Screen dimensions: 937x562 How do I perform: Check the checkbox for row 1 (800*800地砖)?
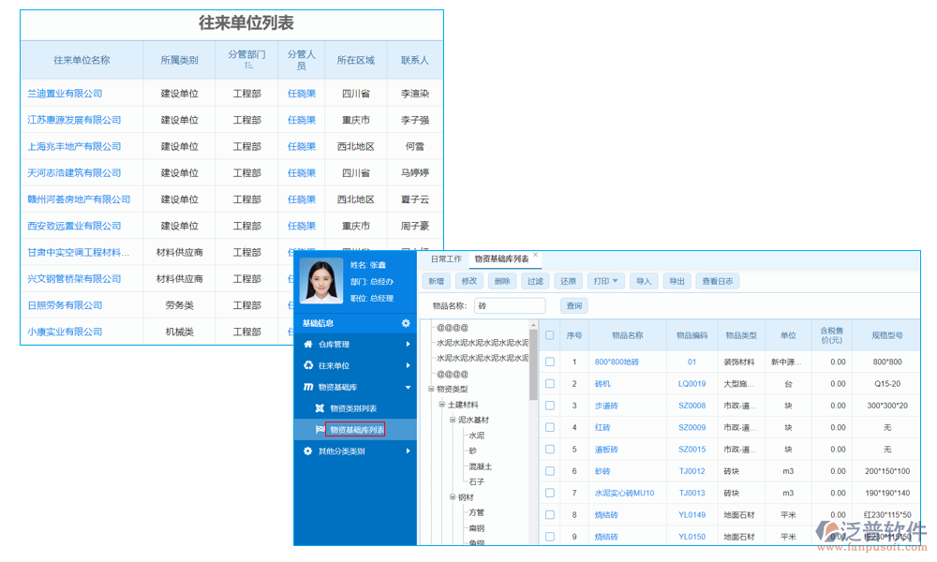pyautogui.click(x=550, y=360)
